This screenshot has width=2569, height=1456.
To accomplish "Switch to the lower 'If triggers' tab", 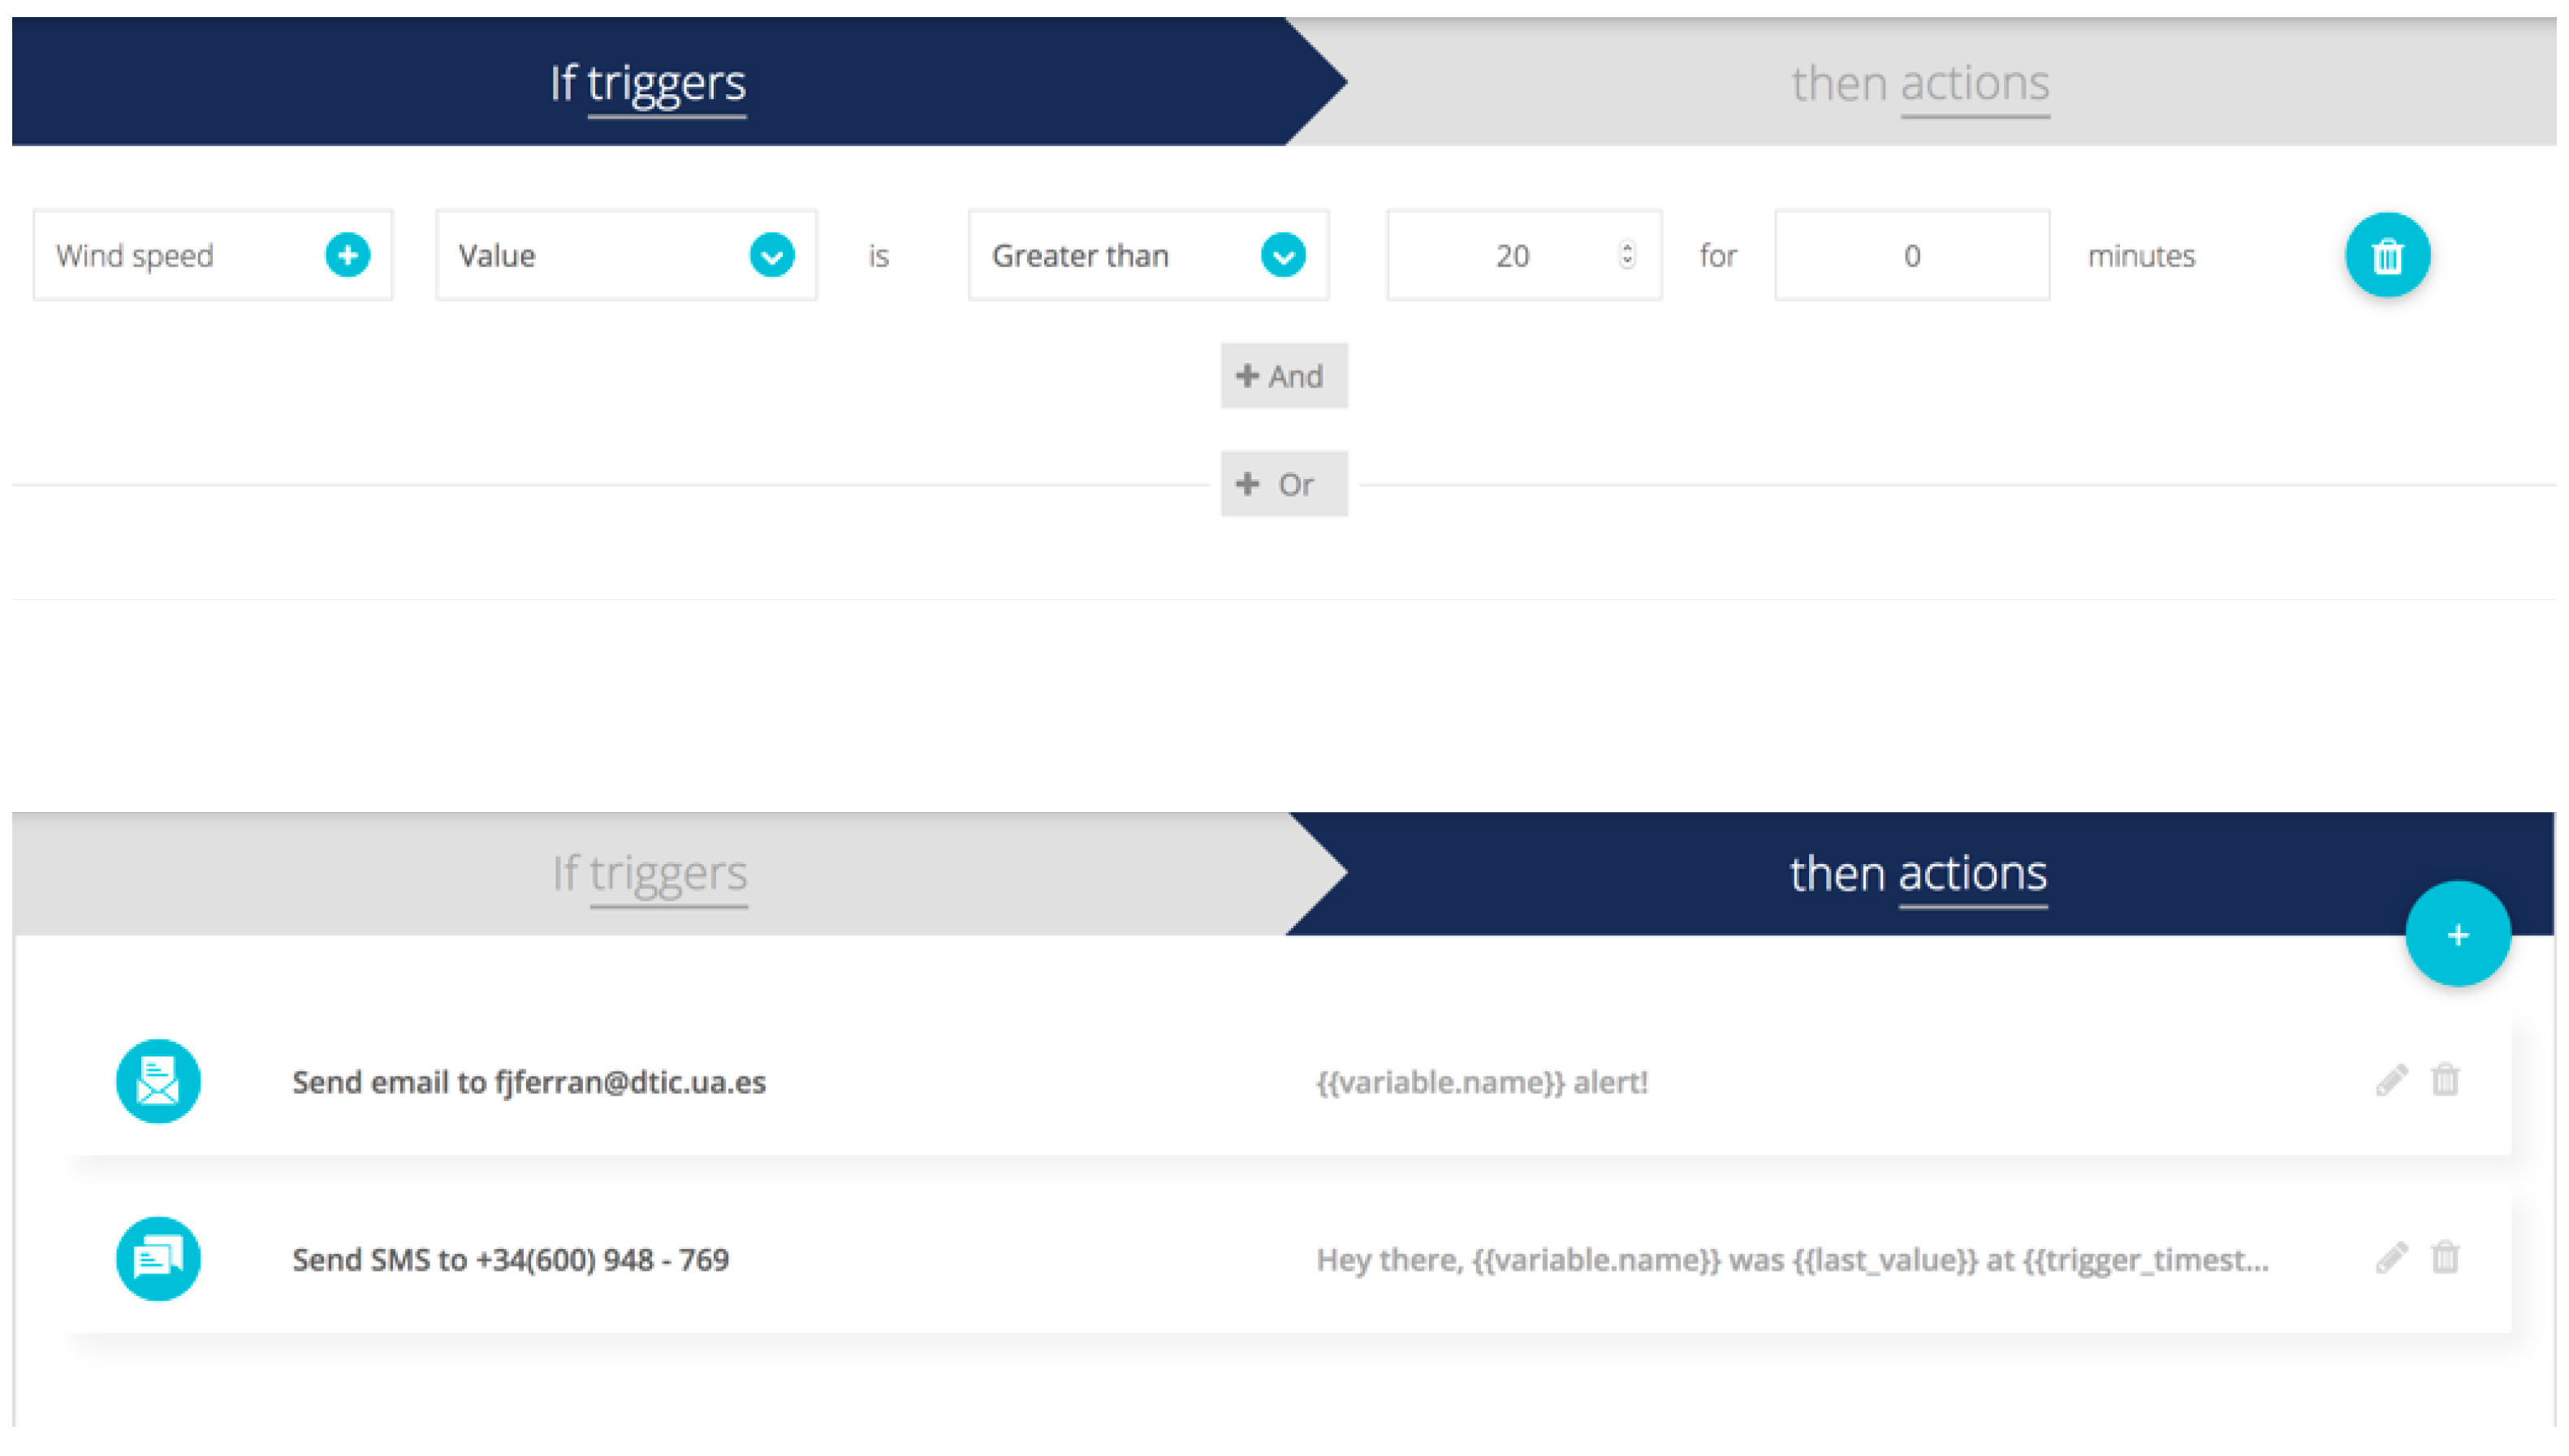I will (650, 873).
